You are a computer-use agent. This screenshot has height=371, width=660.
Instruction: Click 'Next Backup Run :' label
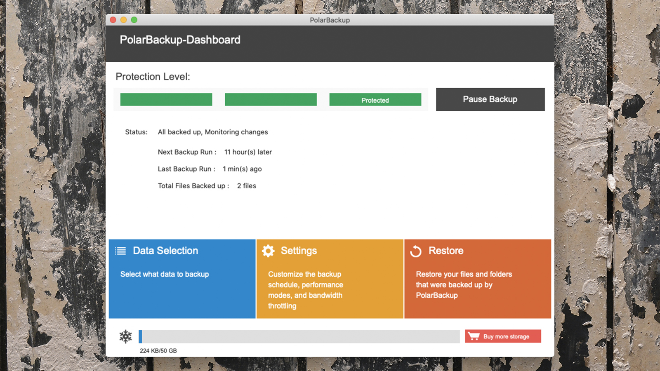[187, 152]
